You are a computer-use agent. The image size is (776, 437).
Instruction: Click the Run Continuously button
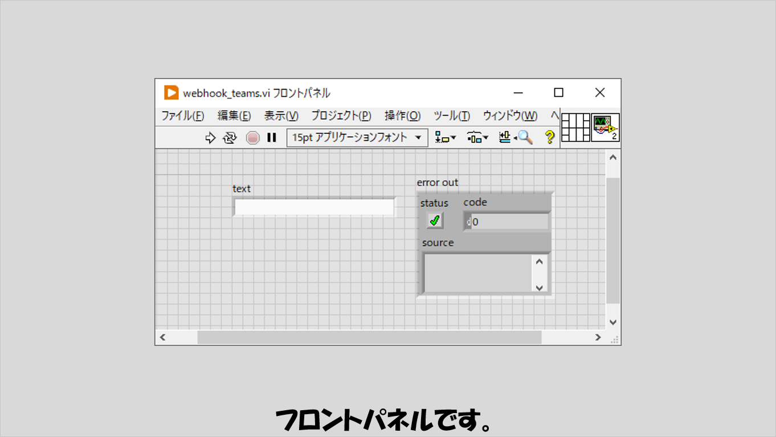coord(230,137)
